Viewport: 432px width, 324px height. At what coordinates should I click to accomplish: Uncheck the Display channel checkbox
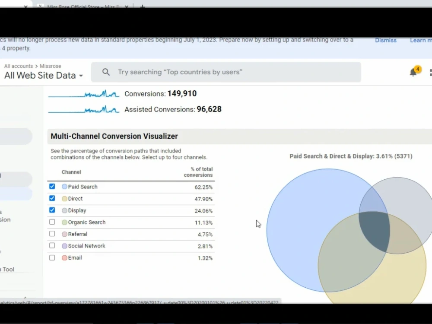click(x=52, y=210)
